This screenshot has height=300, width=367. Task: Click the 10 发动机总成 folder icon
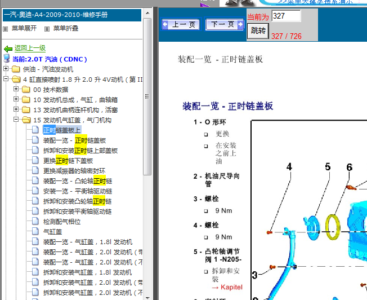[x=26, y=100]
